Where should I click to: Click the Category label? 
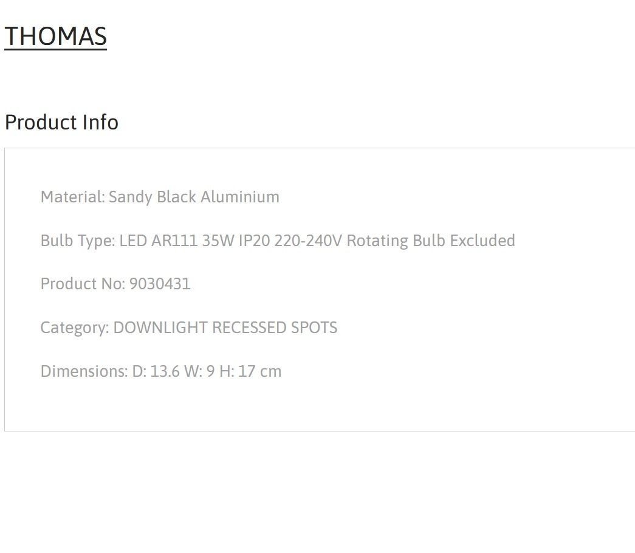pyautogui.click(x=75, y=328)
